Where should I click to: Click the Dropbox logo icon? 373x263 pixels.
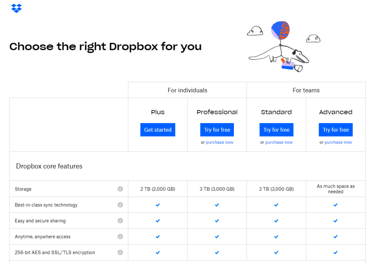16,8
